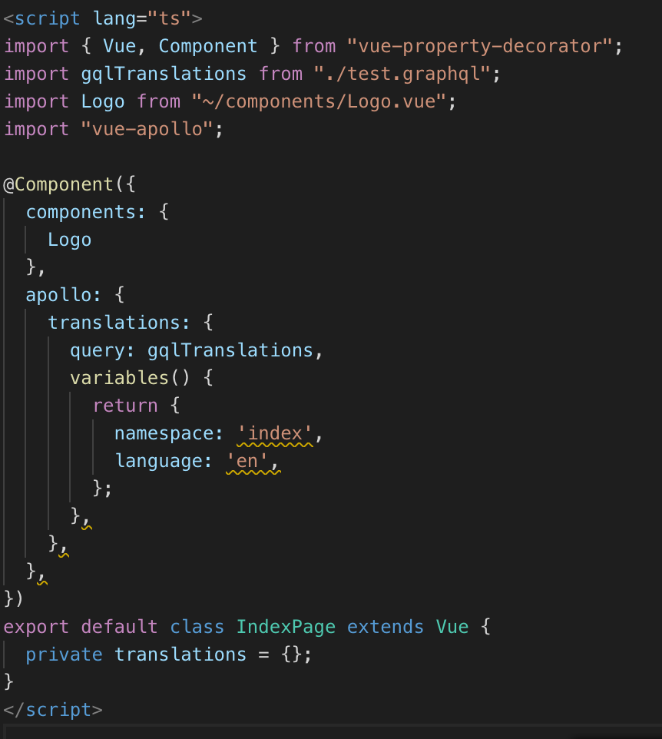Click "Vue" after the extends keyword
Viewport: 662px width, 739px height.
point(452,627)
